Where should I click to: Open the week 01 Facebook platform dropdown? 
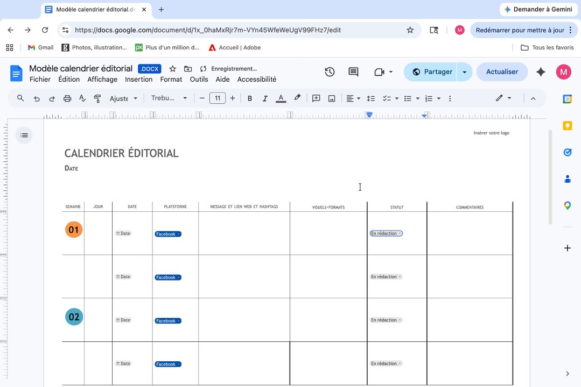click(x=168, y=234)
